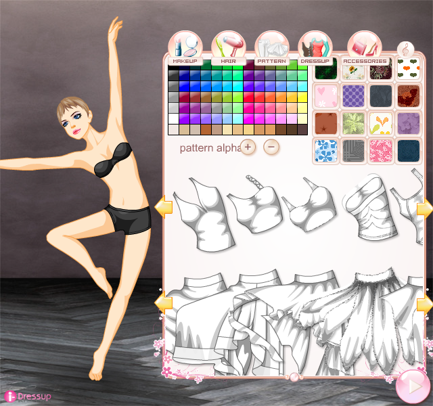Select the V-neck camisole top

pos(204,215)
